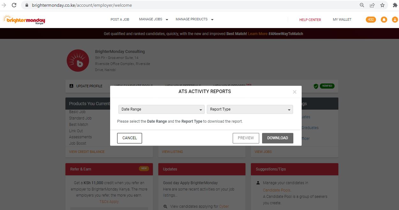
Task: Open VIEW LISTING link
Action: (172, 152)
